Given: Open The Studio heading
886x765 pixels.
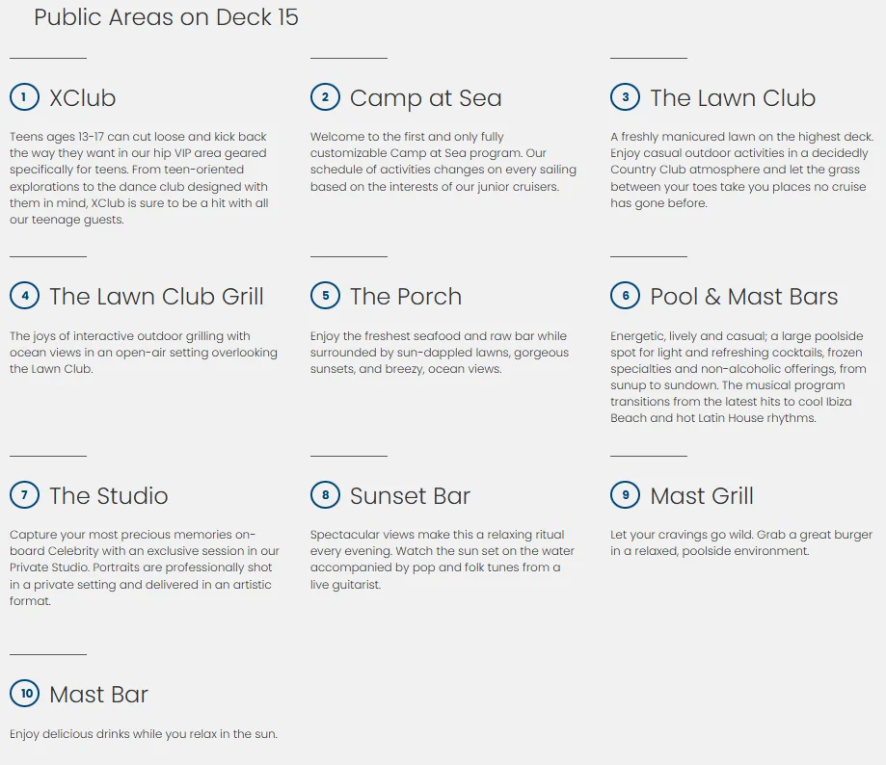Looking at the screenshot, I should 109,495.
